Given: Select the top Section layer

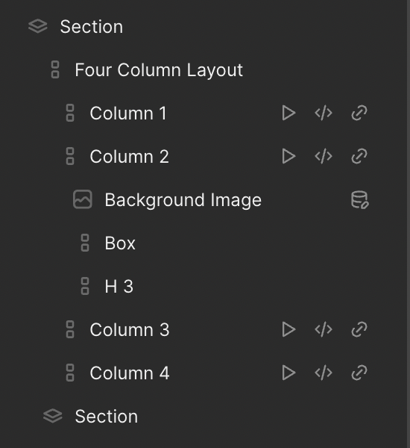Looking at the screenshot, I should 91,27.
